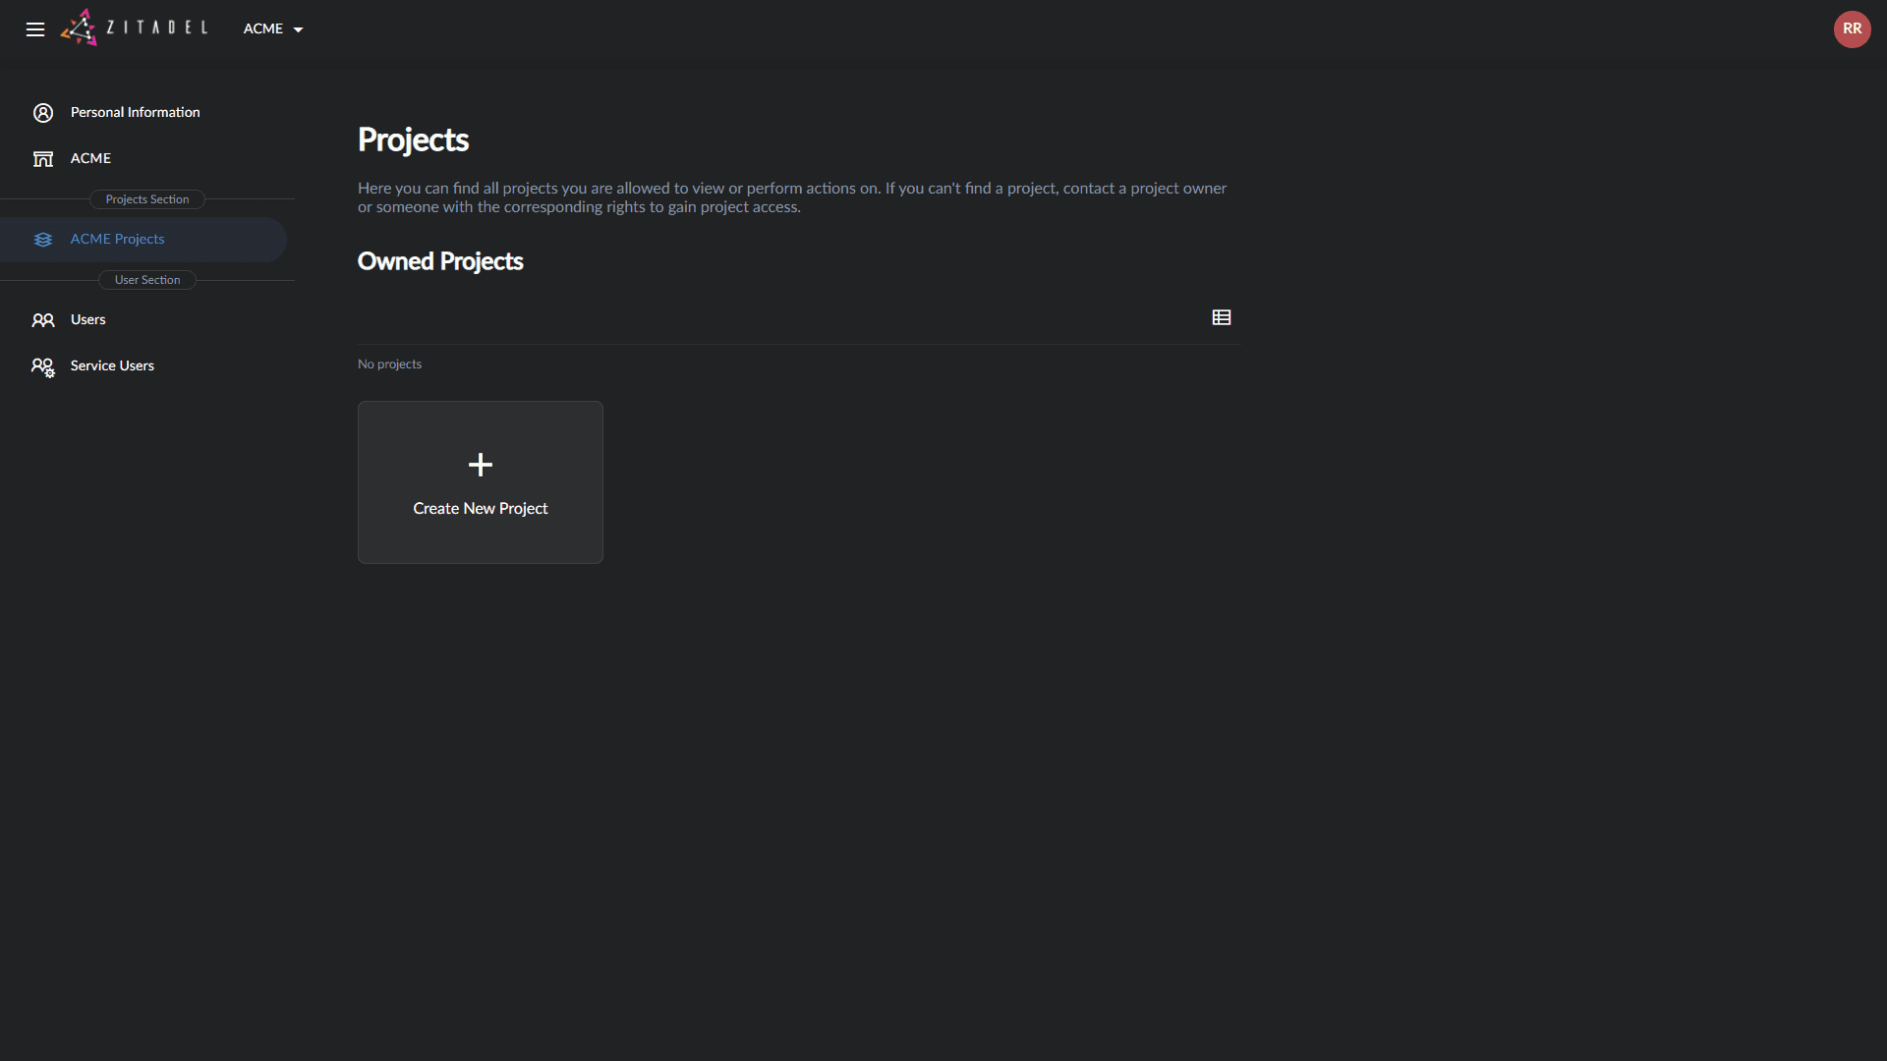Click the ACME organization building icon

(43, 158)
